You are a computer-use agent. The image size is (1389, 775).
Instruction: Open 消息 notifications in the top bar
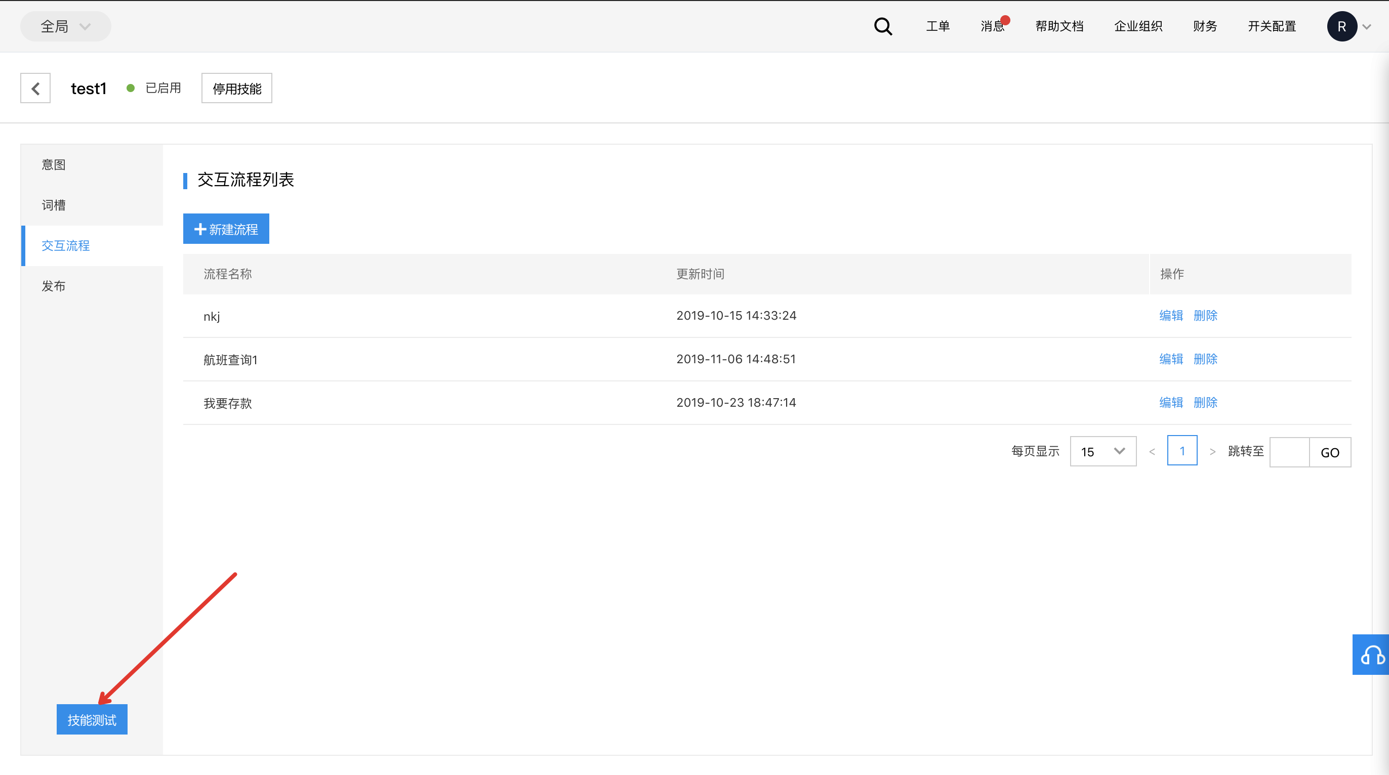(x=993, y=26)
